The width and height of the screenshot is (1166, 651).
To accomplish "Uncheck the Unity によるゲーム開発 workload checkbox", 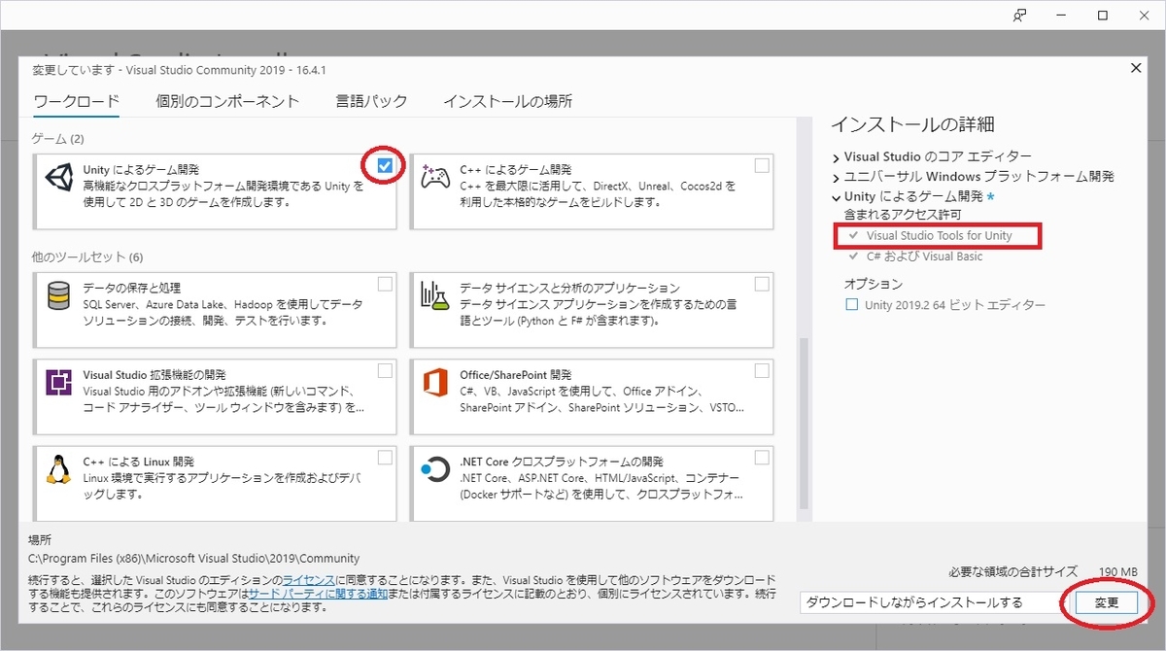I will [386, 166].
